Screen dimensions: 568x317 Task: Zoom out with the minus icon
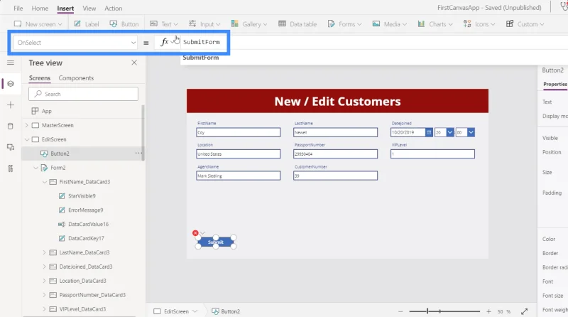point(400,311)
